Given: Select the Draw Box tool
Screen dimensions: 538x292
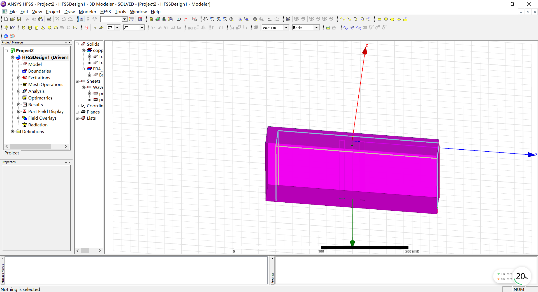Looking at the screenshot, I should tap(24, 27).
